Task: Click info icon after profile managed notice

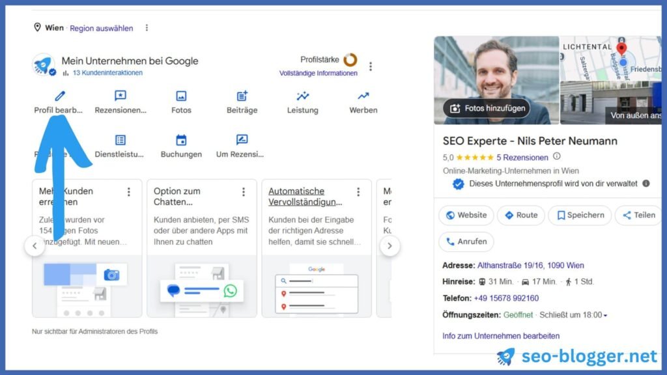Action: tap(646, 184)
